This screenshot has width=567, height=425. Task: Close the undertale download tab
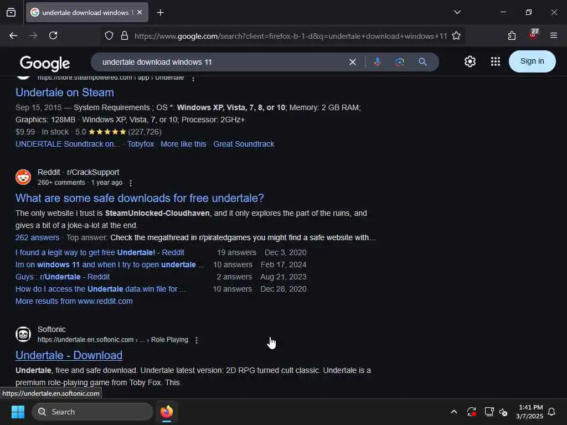pyautogui.click(x=140, y=12)
